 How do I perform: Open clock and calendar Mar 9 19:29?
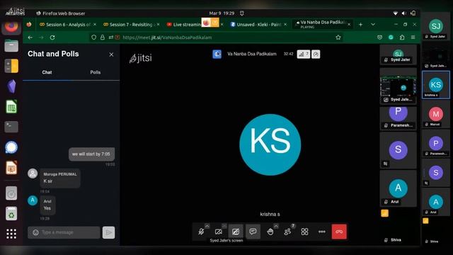[x=222, y=13]
